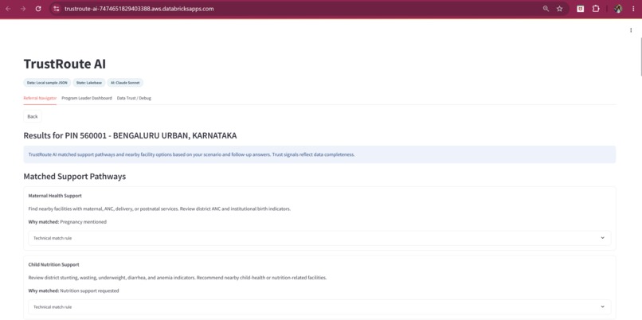Viewport: 642px width, 320px height.
Task: Click the zoom magnifier icon in address bar
Action: (x=546, y=9)
